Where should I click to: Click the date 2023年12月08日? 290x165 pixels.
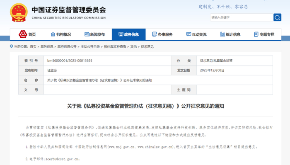(212, 70)
